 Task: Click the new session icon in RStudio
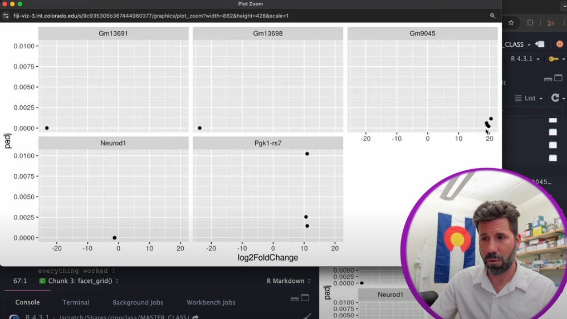(x=540, y=44)
